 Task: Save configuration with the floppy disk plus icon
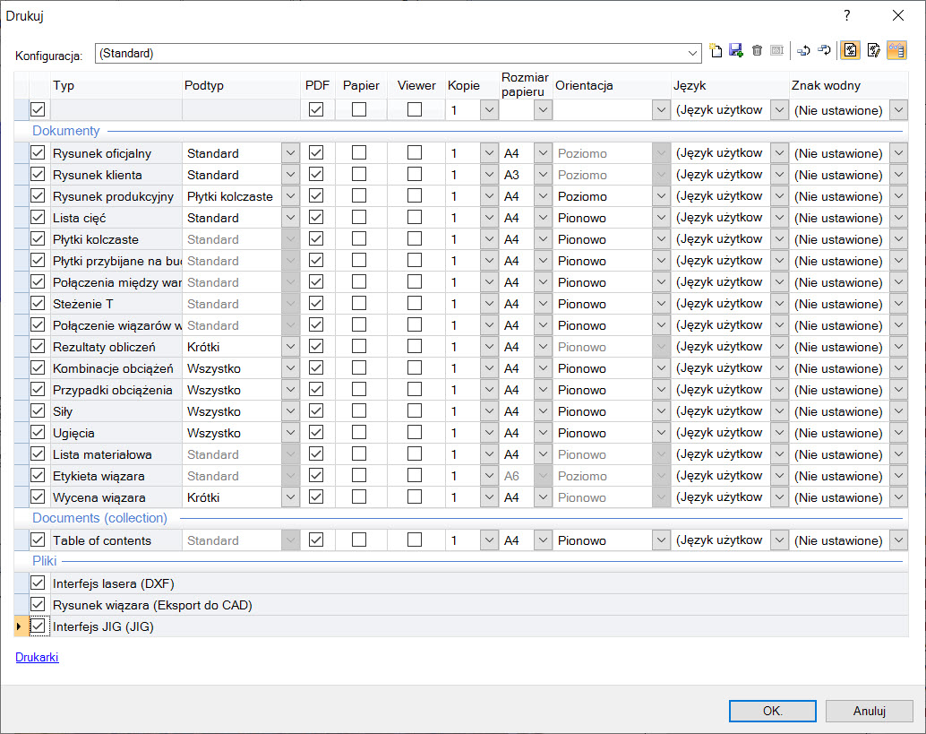pyautogui.click(x=736, y=51)
